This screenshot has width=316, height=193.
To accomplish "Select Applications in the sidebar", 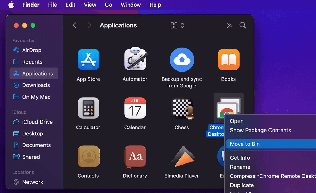I will coord(34,74).
